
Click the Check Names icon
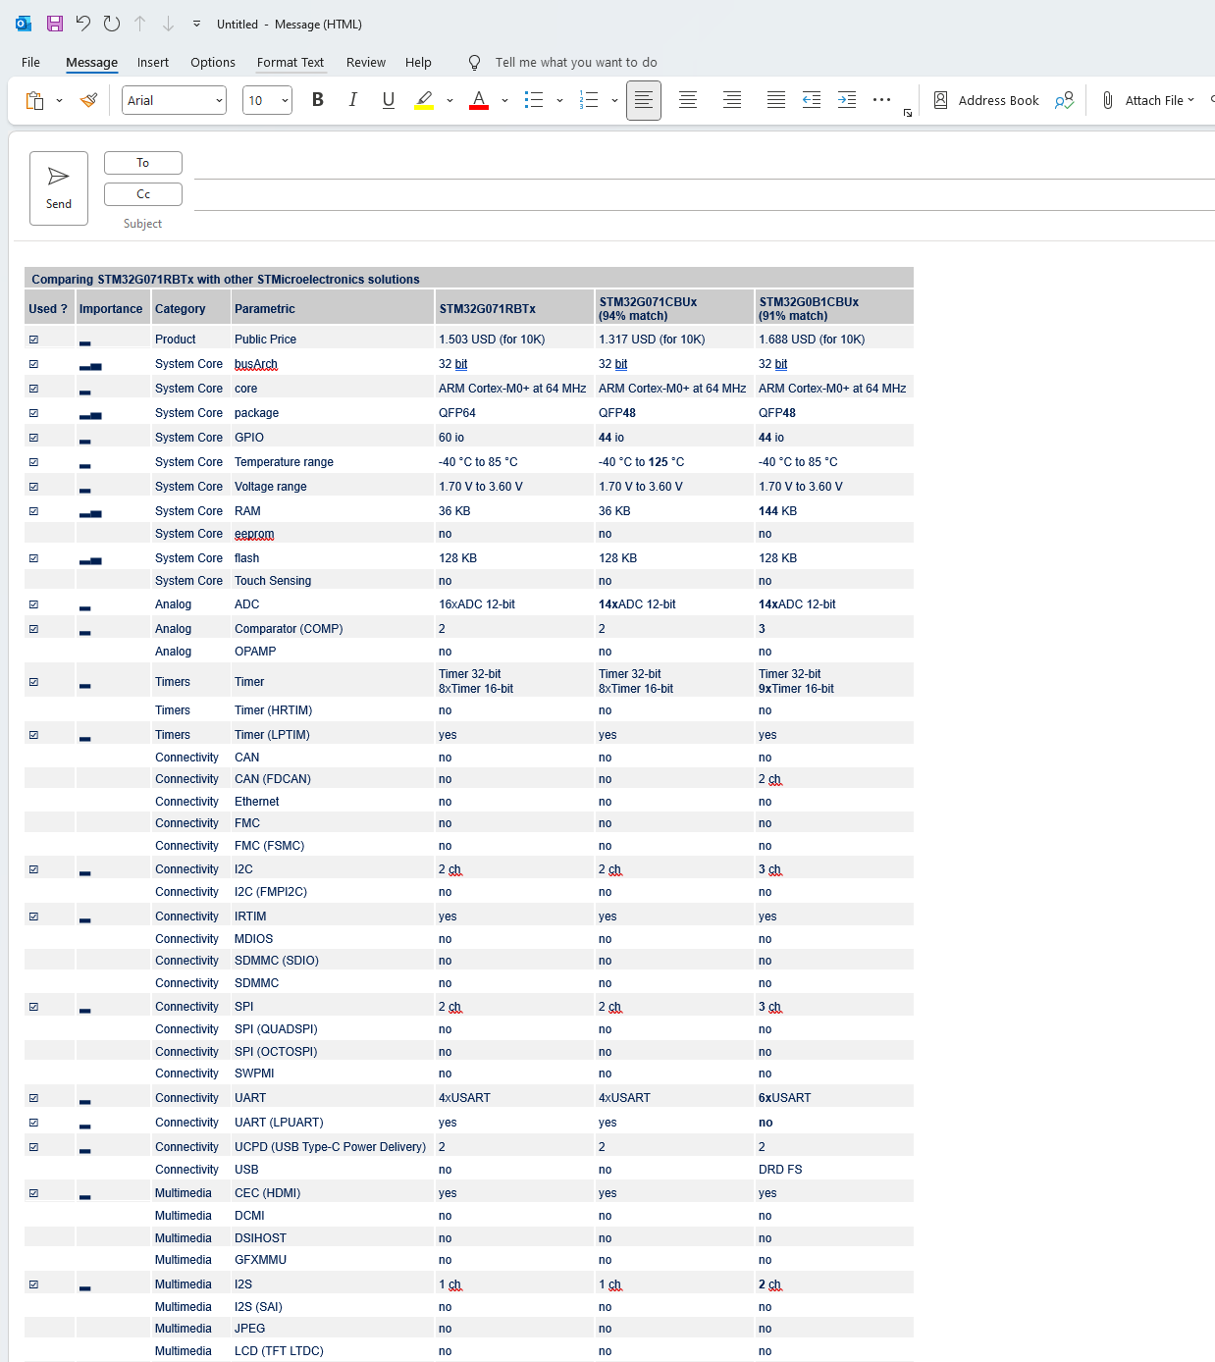click(1064, 99)
